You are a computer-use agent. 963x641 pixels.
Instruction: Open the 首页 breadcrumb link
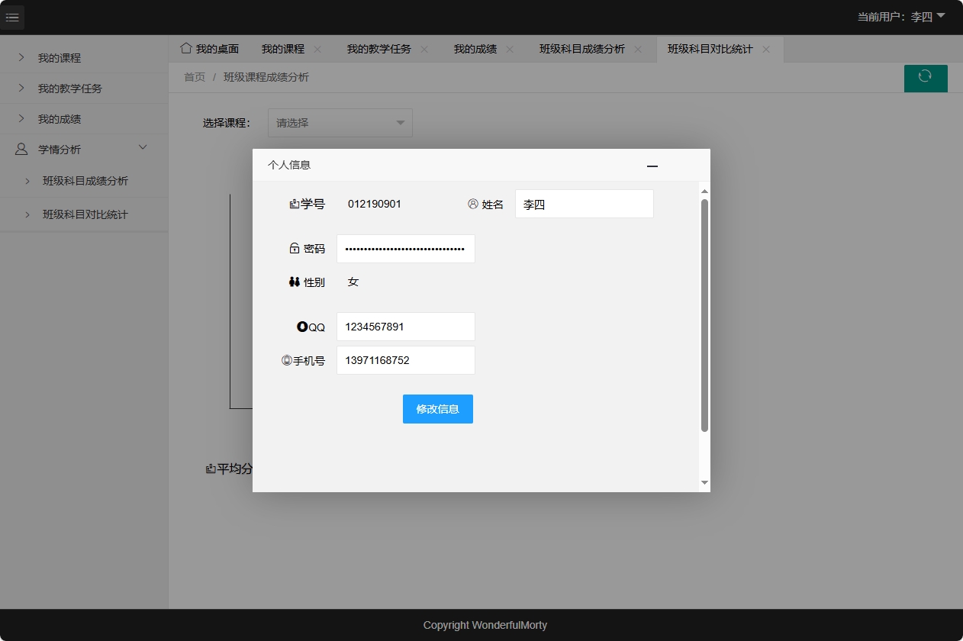(x=194, y=77)
